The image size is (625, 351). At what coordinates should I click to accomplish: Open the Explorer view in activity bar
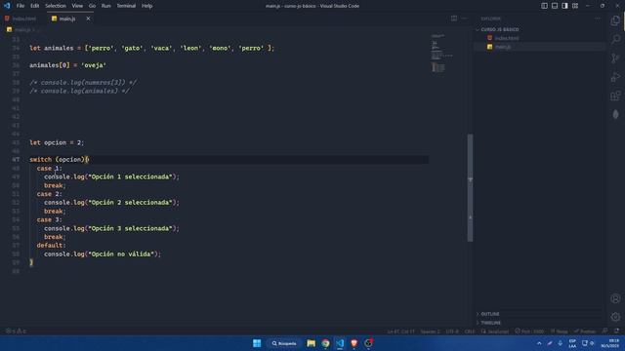[615, 20]
